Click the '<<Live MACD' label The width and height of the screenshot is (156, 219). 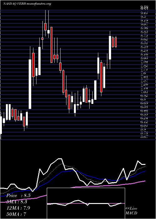(x=131, y=211)
